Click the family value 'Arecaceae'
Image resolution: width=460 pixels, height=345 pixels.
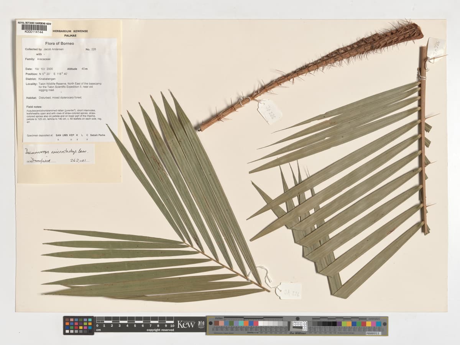tap(43, 59)
